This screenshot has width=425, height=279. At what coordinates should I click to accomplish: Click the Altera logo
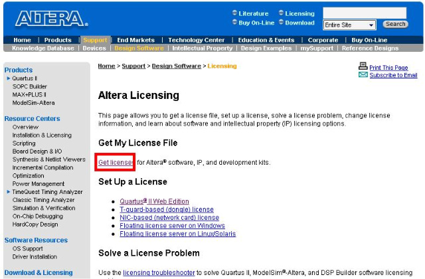52,19
